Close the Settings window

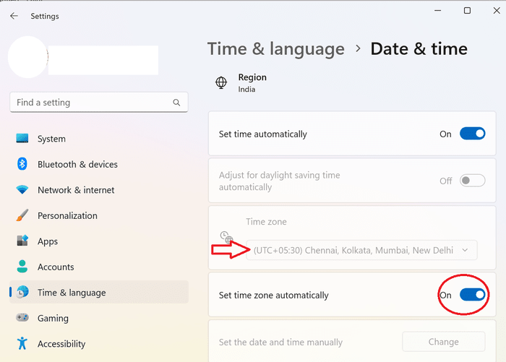[x=497, y=11]
